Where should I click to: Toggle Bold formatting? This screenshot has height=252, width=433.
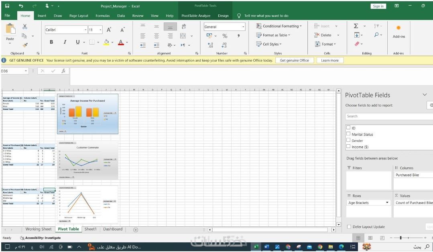[51, 42]
